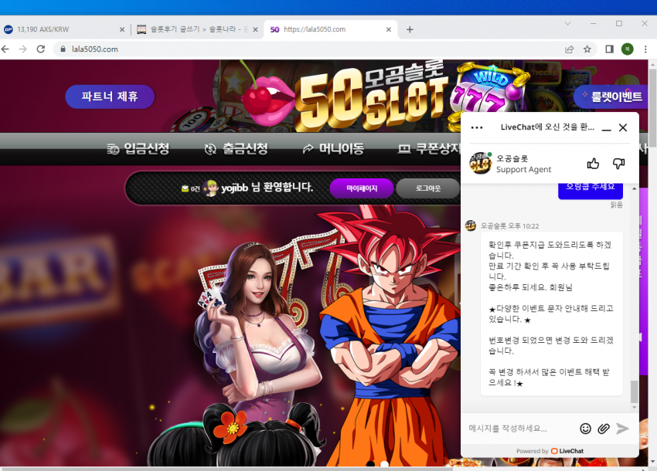The height and width of the screenshot is (471, 657).
Task: Open the Chrome three-dot menu
Action: coord(645,49)
